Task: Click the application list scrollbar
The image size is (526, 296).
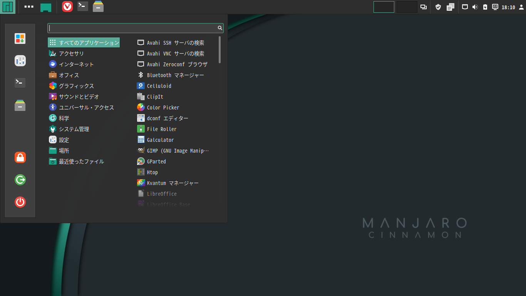Action: [220, 50]
